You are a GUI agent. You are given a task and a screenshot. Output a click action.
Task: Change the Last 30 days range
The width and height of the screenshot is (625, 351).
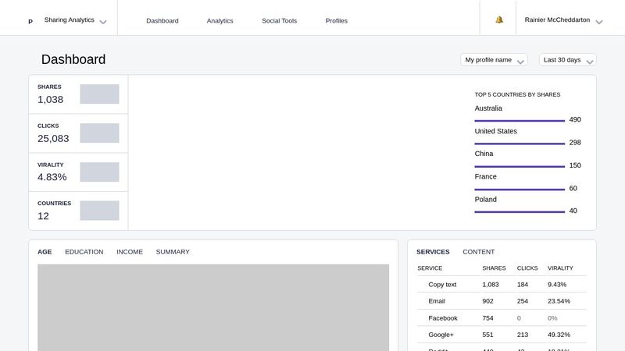[568, 60]
